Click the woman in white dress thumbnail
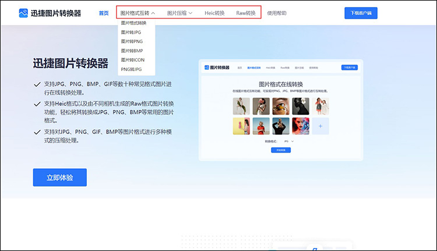This screenshot has height=251, width=437. [x=241, y=106]
